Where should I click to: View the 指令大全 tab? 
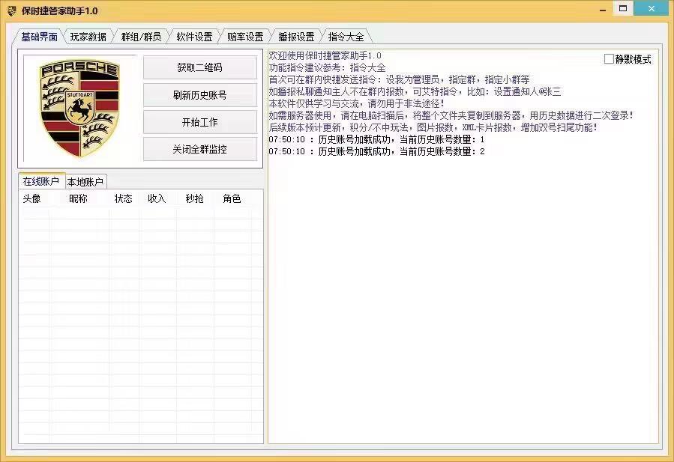[x=346, y=37]
